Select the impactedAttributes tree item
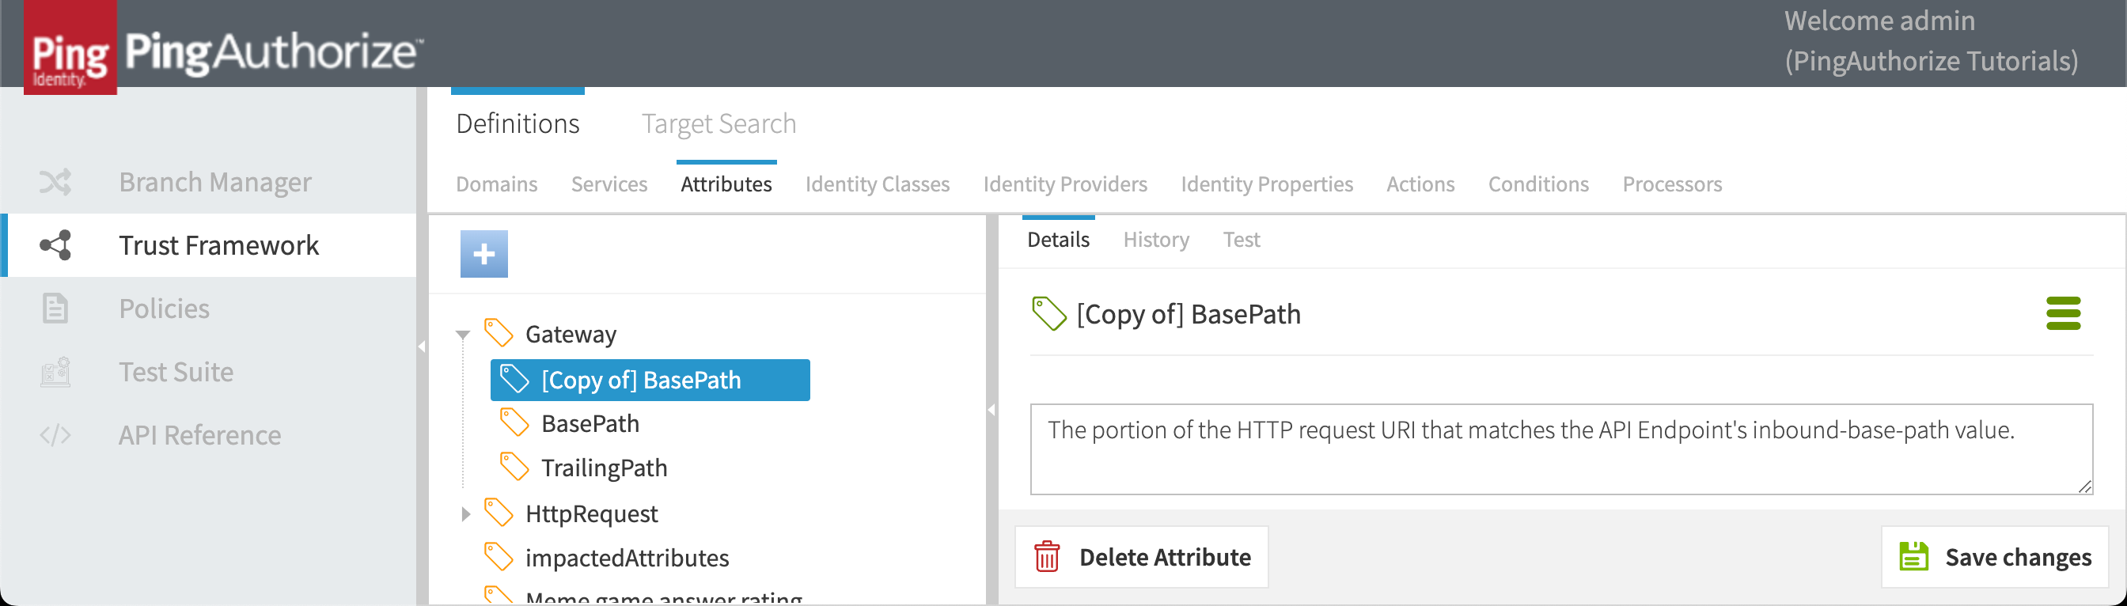Image resolution: width=2127 pixels, height=606 pixels. coord(627,558)
